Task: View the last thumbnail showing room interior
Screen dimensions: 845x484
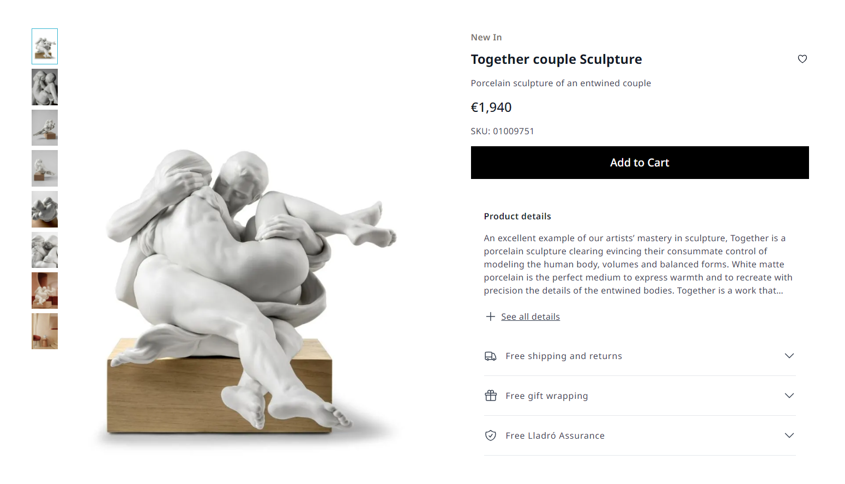Action: click(45, 331)
